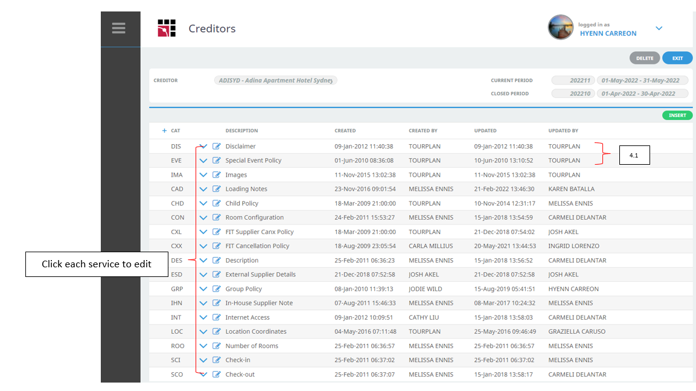The image size is (696, 391).
Task: Edit the FIT Cancellation Policy note
Action: 217,246
